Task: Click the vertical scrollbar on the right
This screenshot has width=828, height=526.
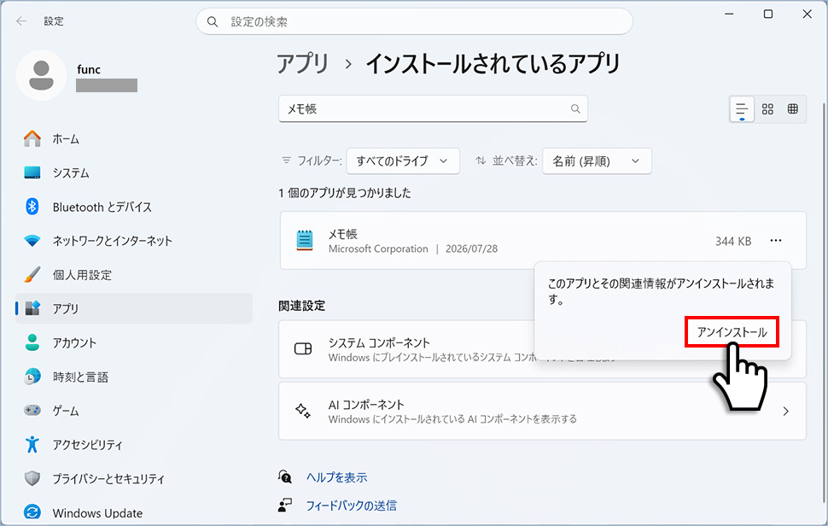Action: [x=824, y=301]
